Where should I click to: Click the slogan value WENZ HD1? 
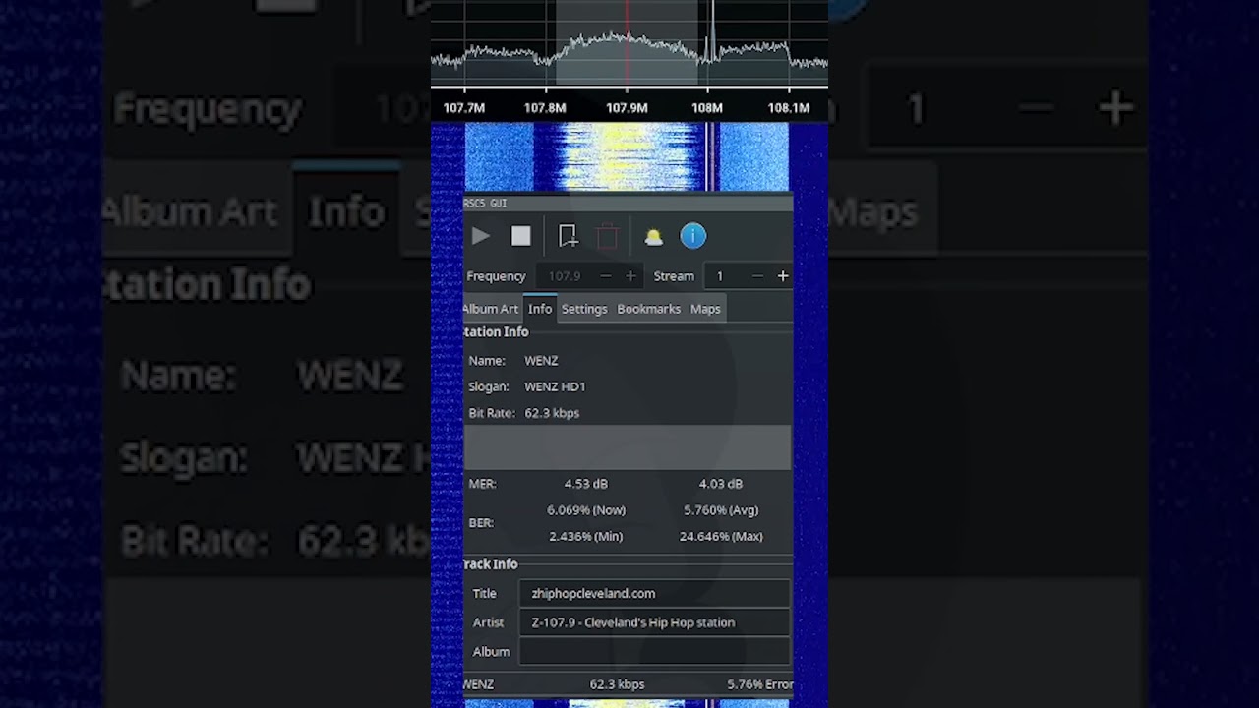tap(555, 387)
